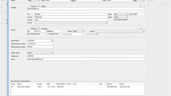Click the DLS column header
This screenshot has height=96, width=171.
click(101, 84)
